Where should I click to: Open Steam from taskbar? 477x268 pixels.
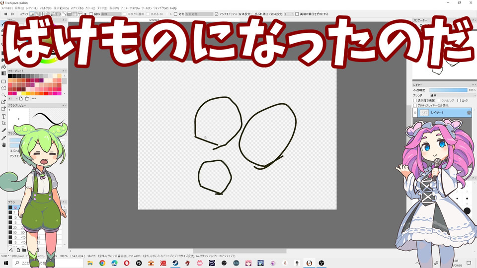[x=175, y=263]
